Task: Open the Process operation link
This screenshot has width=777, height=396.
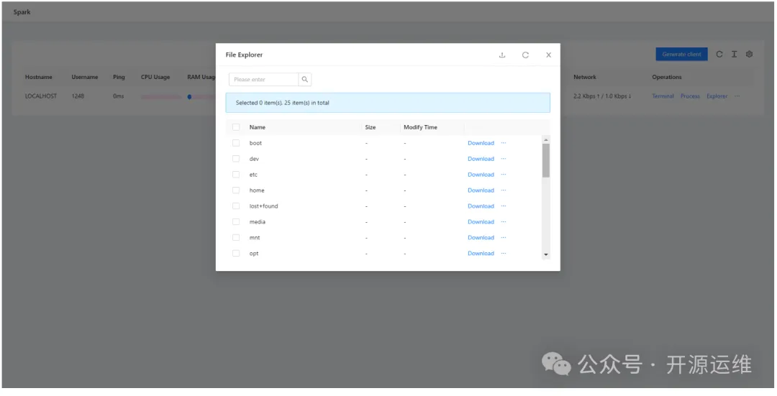Action: click(690, 96)
